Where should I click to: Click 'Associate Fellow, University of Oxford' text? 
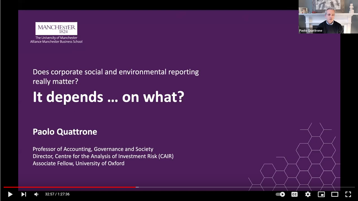[x=79, y=164]
